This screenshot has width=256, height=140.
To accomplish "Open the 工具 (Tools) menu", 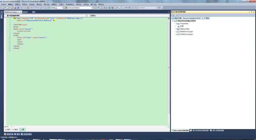I will click(x=61, y=5).
